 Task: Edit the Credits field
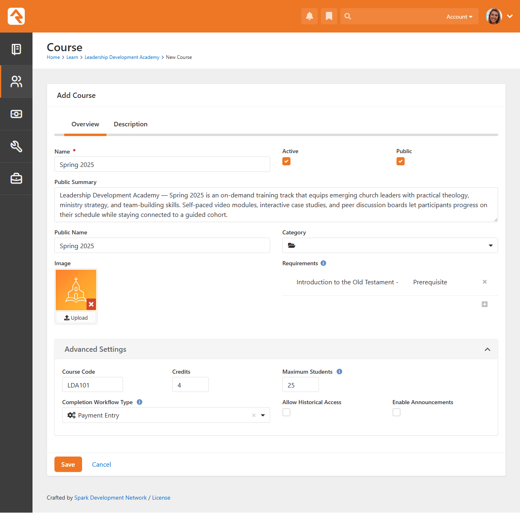[191, 385]
